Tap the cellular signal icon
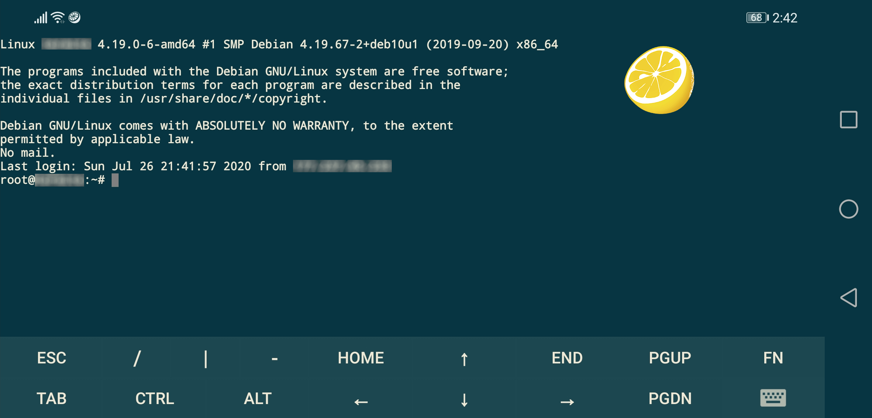Screen dimensions: 872x418 [x=41, y=18]
